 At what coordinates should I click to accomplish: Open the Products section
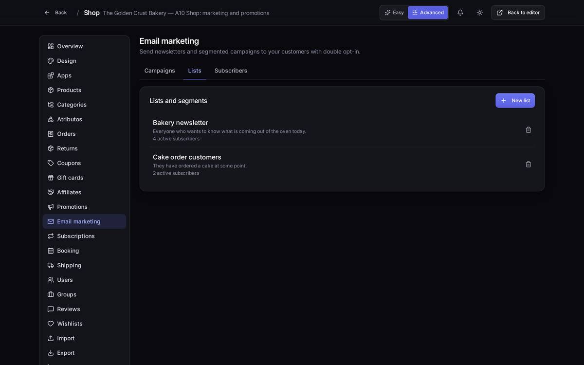pyautogui.click(x=84, y=90)
